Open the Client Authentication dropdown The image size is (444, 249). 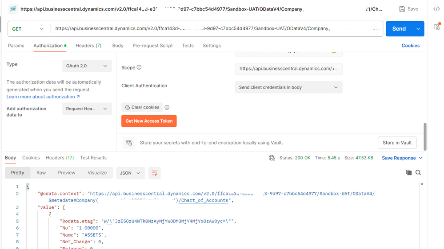pos(288,87)
